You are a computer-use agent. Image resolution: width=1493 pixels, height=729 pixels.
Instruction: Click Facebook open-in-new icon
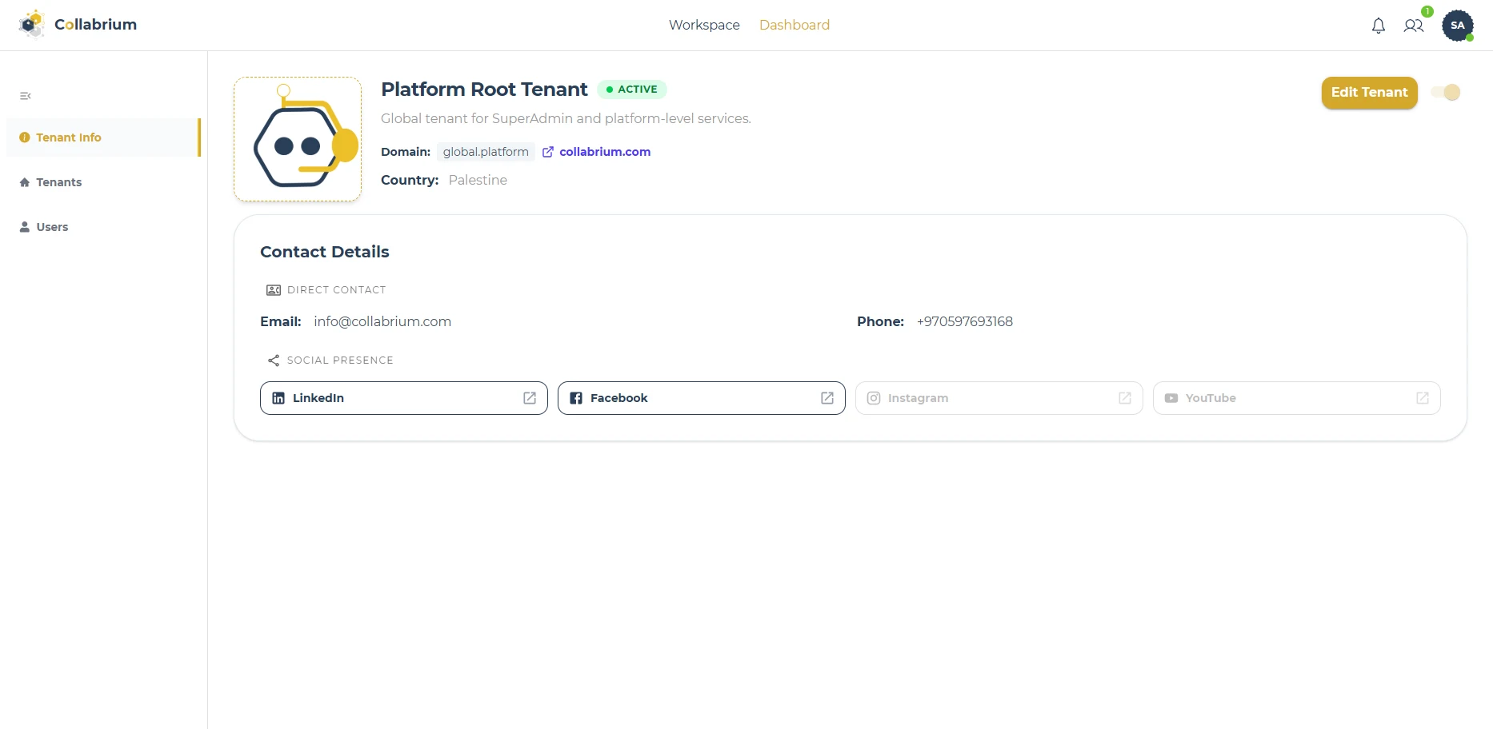(827, 398)
